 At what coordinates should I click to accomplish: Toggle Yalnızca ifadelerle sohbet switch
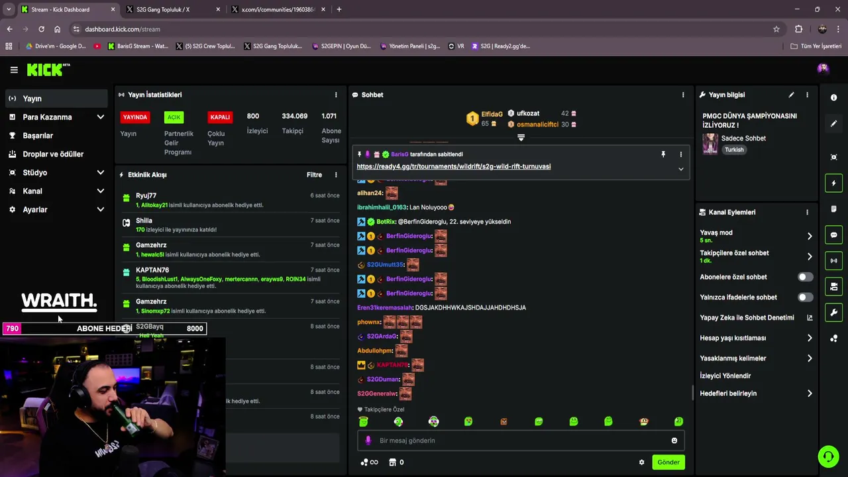805,297
